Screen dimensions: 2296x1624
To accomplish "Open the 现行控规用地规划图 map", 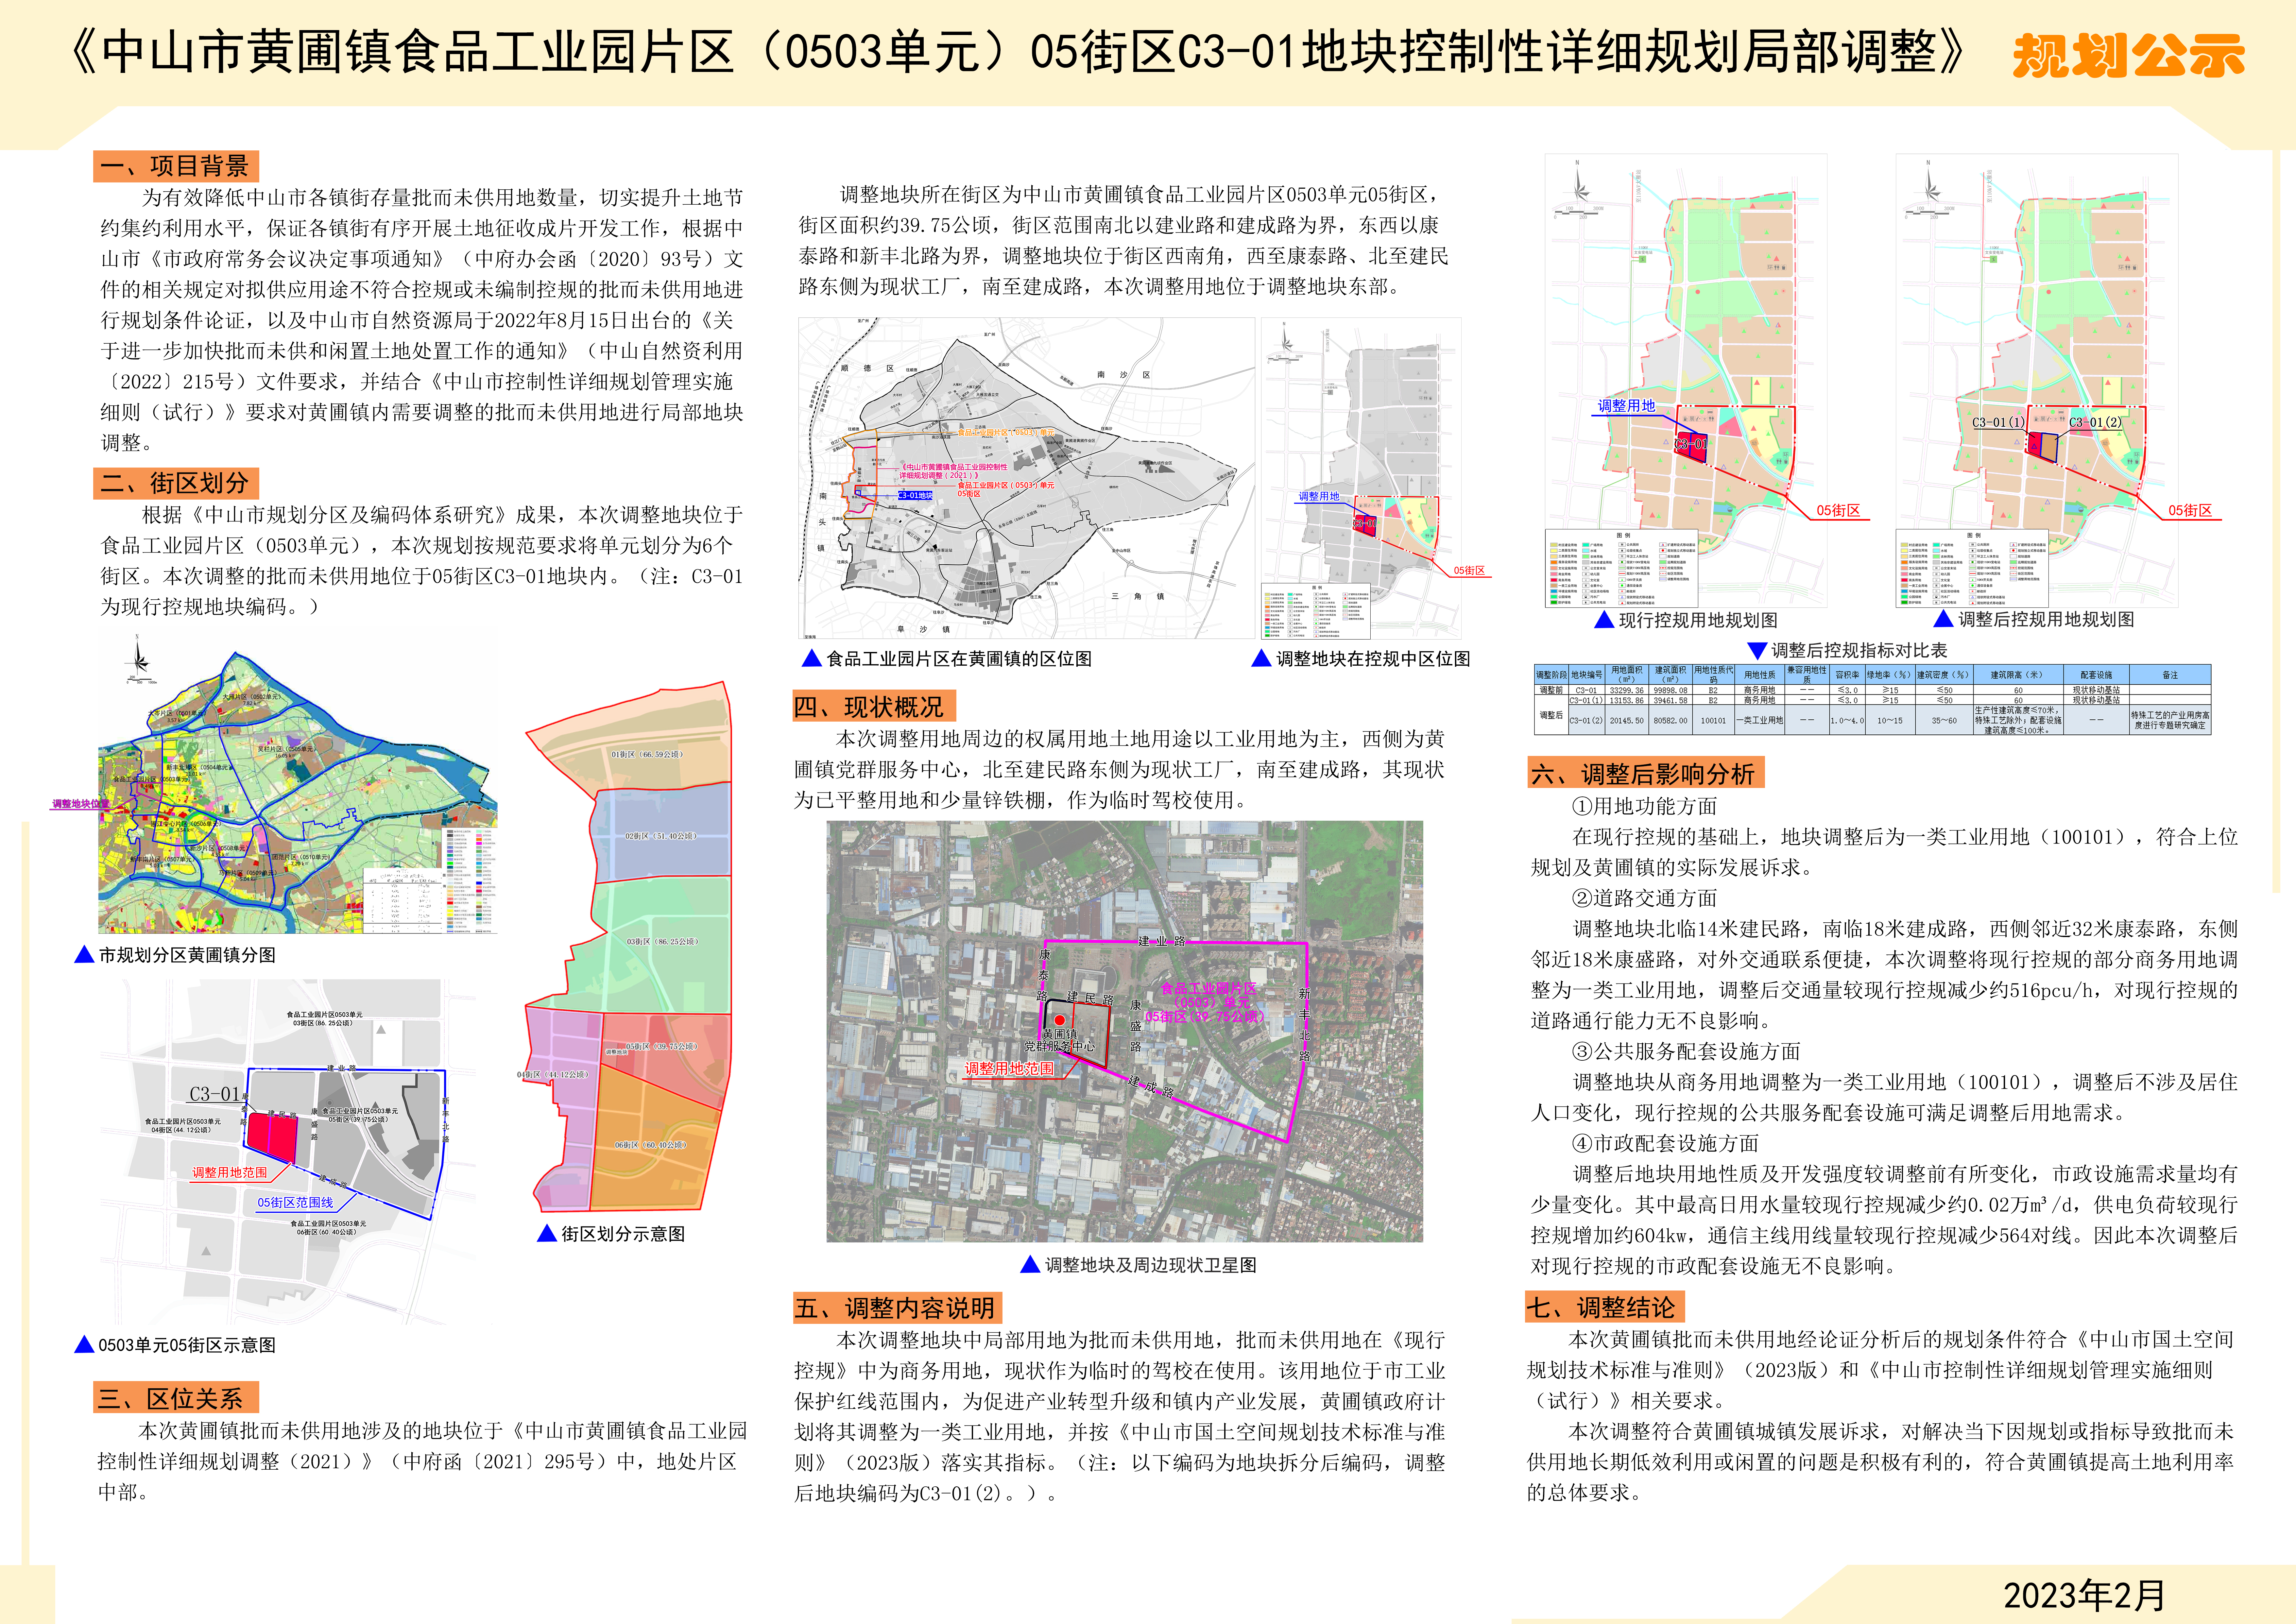I will 1686,380.
